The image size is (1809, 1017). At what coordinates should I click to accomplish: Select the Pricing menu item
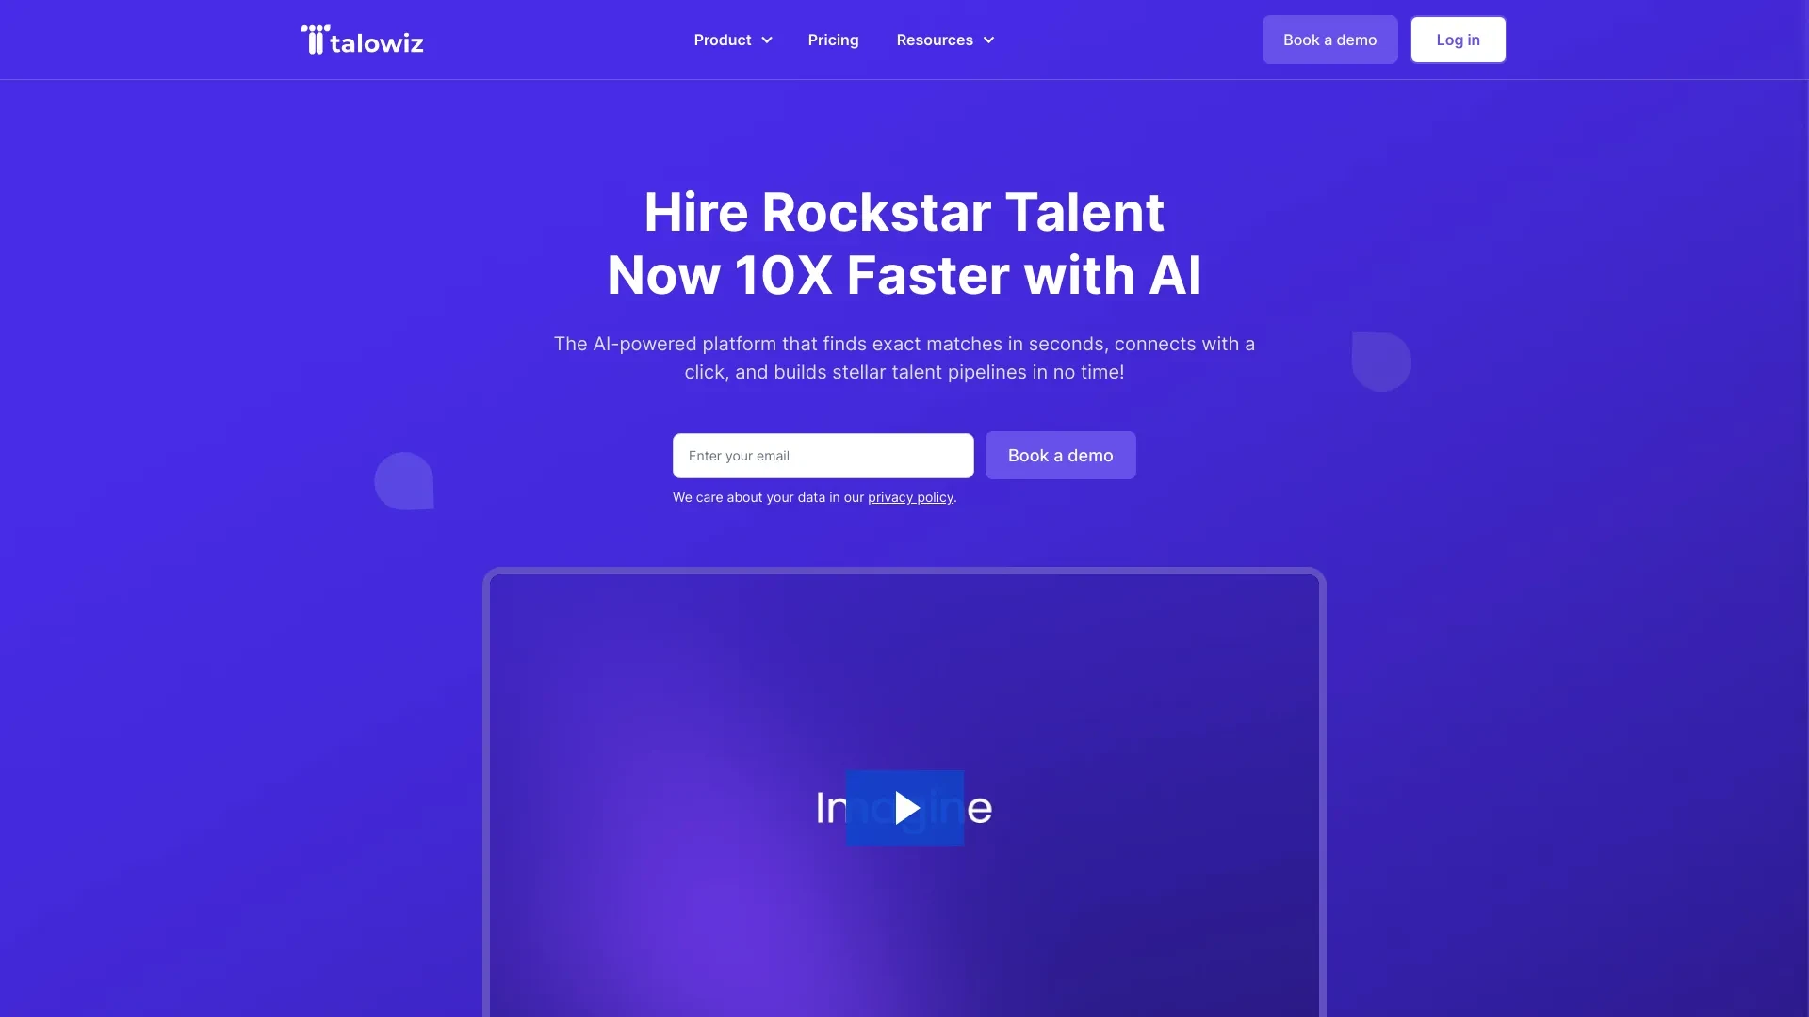click(834, 40)
